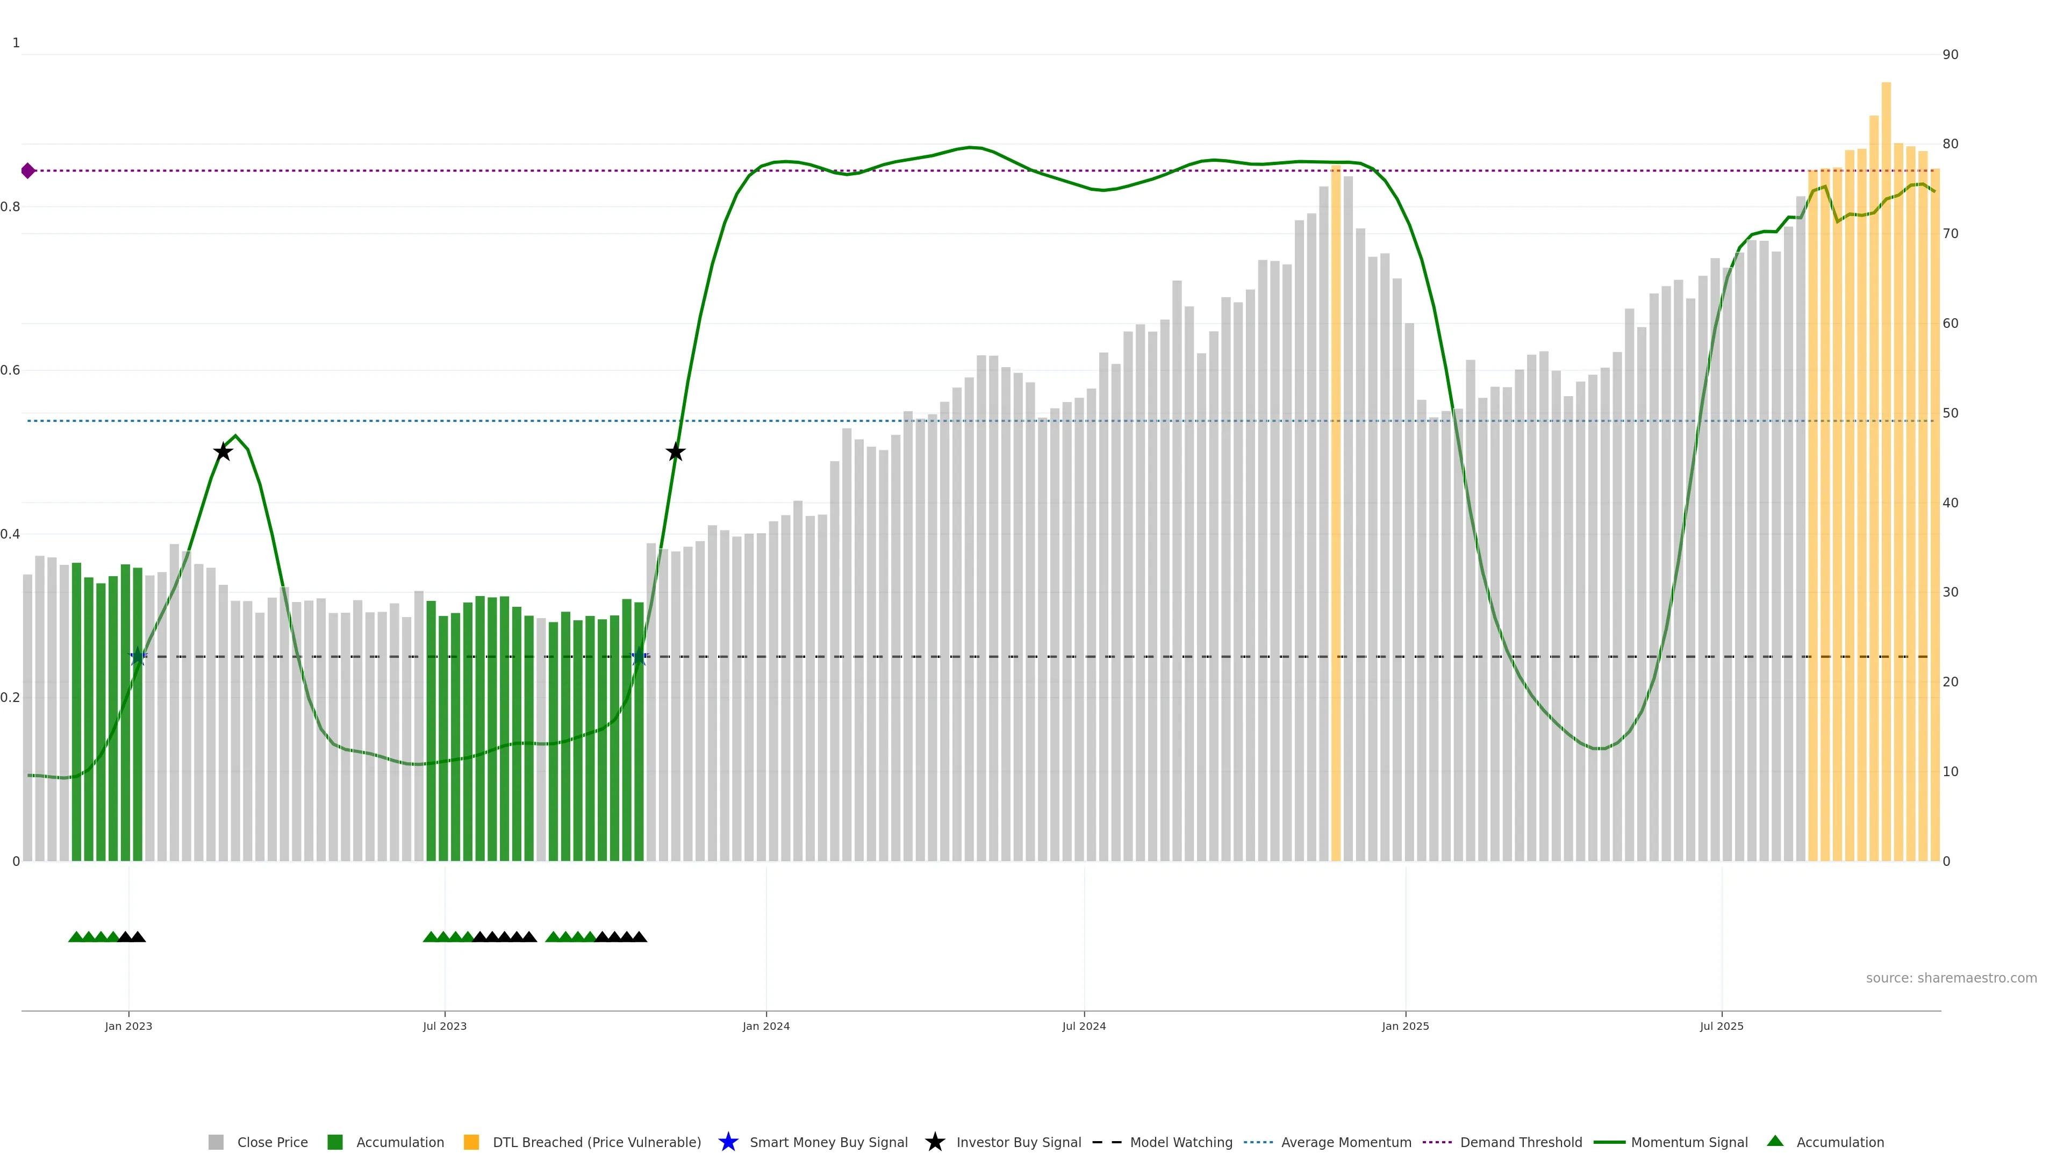Click the Investor Buy Signal legend label
The width and height of the screenshot is (2064, 1161).
pos(1019,1143)
